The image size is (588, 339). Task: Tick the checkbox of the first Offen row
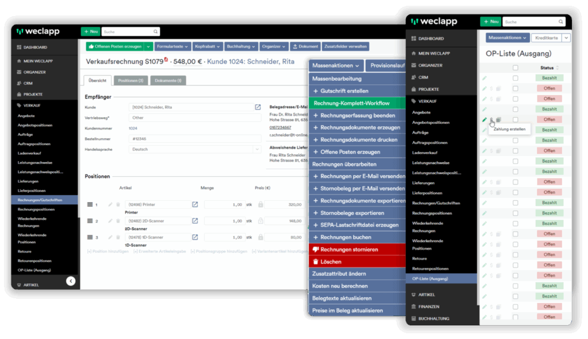point(515,88)
